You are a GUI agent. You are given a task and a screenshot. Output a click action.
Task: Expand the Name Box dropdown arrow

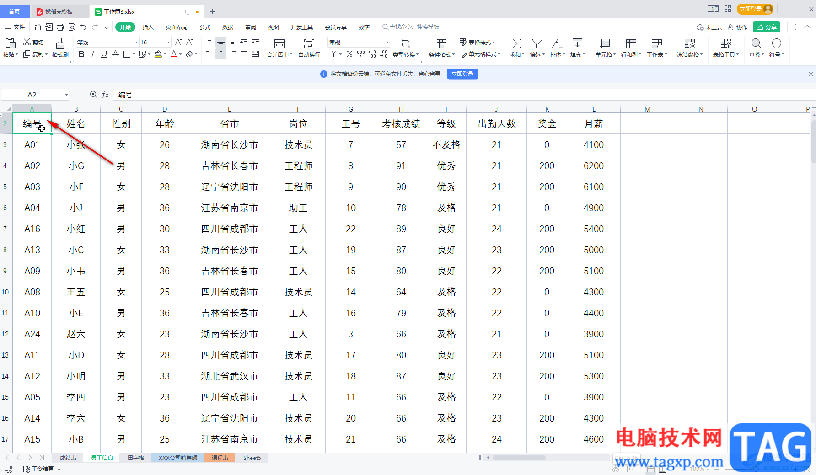coord(66,95)
